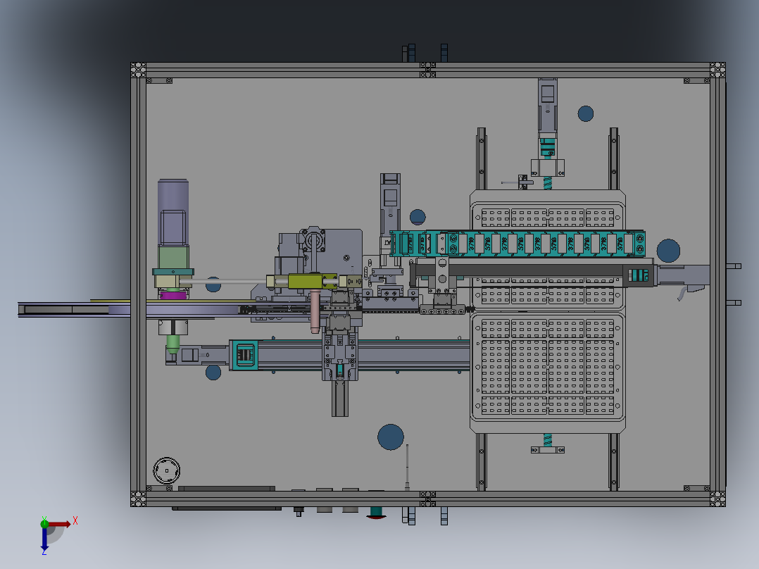Select the blue hole right of the teal drag chain
This screenshot has height=569, width=759.
pos(668,251)
